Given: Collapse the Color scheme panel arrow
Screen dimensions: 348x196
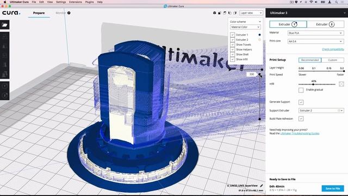Looking at the screenshot, I should point(260,22).
